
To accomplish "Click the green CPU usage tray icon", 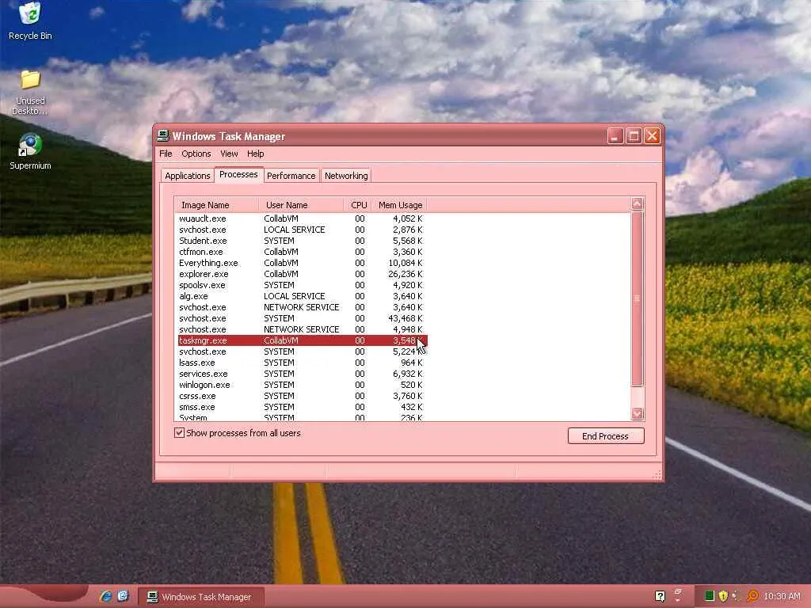I will (x=709, y=596).
